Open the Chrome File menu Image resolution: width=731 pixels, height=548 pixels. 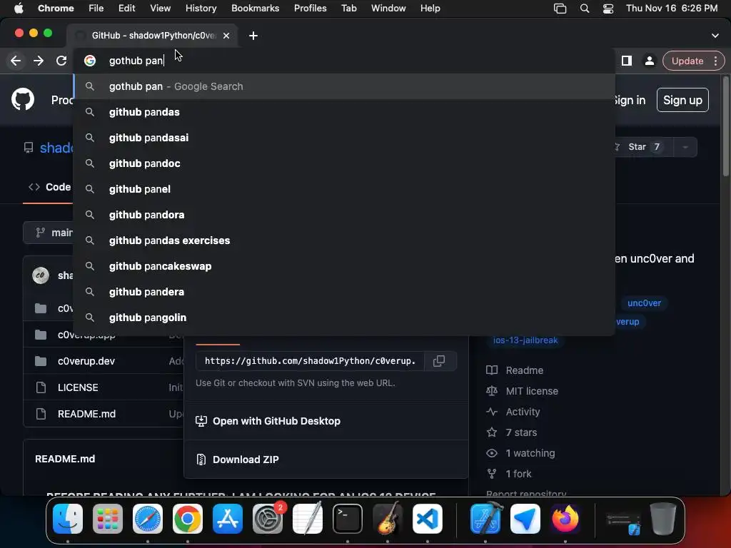point(96,8)
